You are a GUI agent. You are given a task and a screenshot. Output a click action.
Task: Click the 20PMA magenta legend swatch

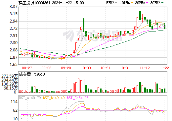tap(147, 2)
